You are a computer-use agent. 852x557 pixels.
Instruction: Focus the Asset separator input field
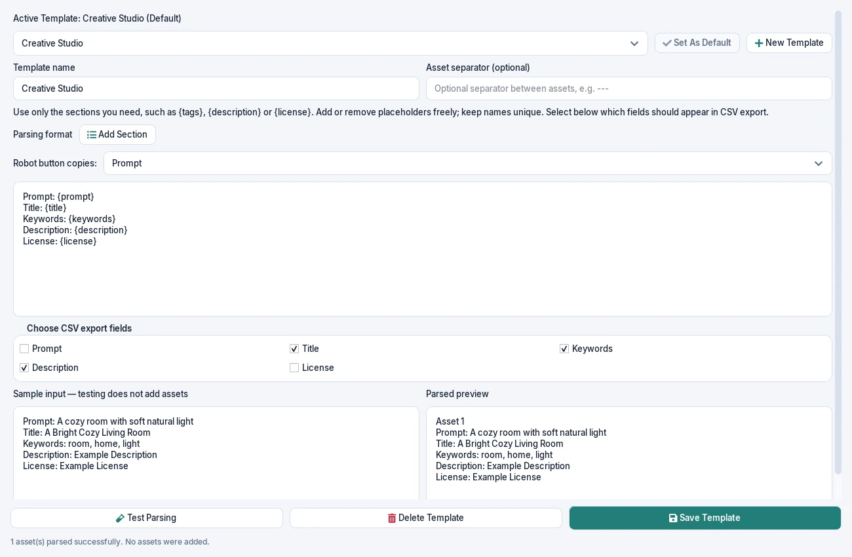(x=629, y=88)
